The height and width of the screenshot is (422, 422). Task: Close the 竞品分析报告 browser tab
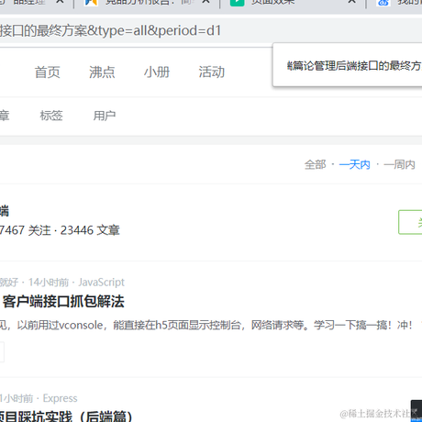pos(205,2)
